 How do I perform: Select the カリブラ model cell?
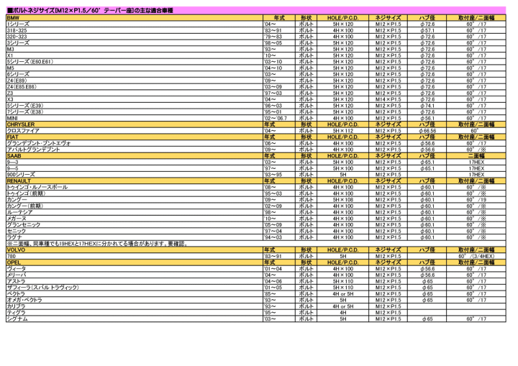135,306
